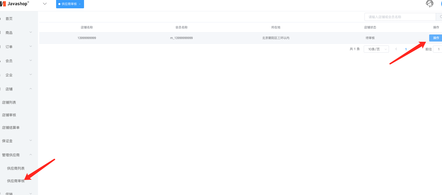The height and width of the screenshot is (195, 442).
Task: Open 店铺列表 in the sidebar
Action: [x=9, y=102]
